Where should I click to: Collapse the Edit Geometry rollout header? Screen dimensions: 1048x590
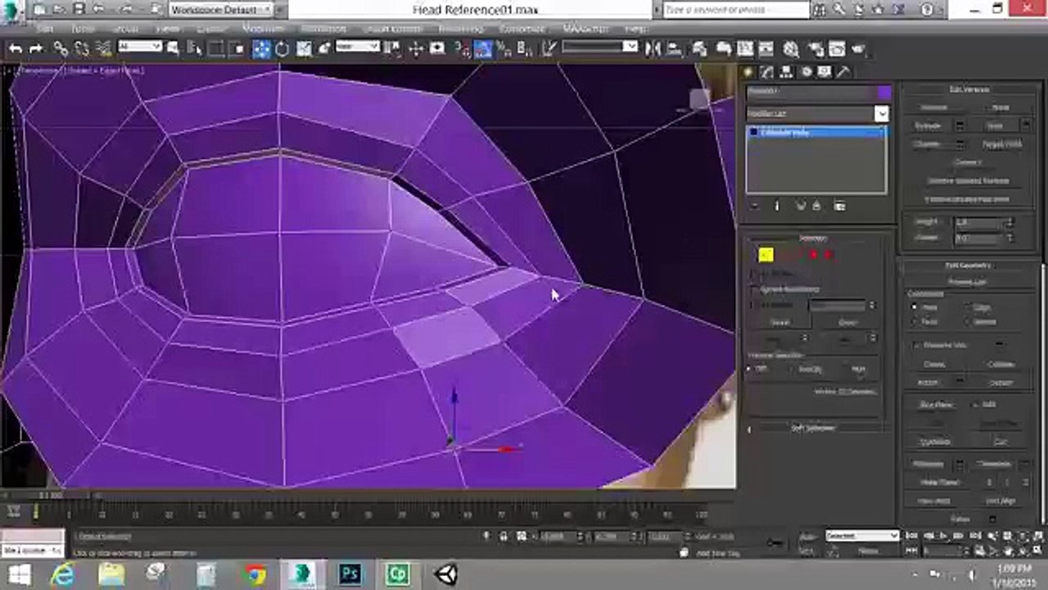pyautogui.click(x=969, y=265)
